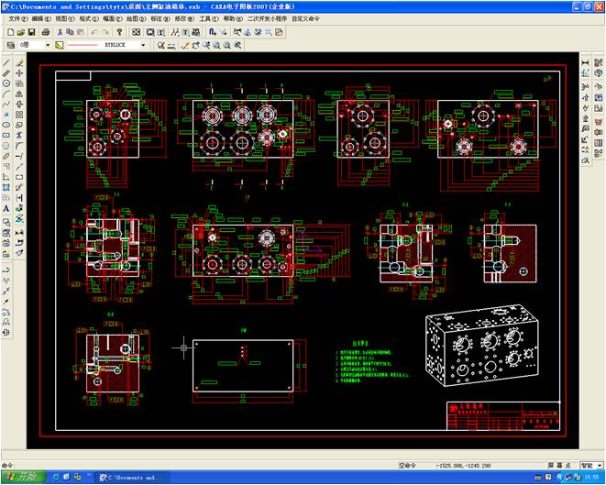The image size is (606, 485).
Task: Open the 格式 (Format) menu
Action: coord(89,18)
